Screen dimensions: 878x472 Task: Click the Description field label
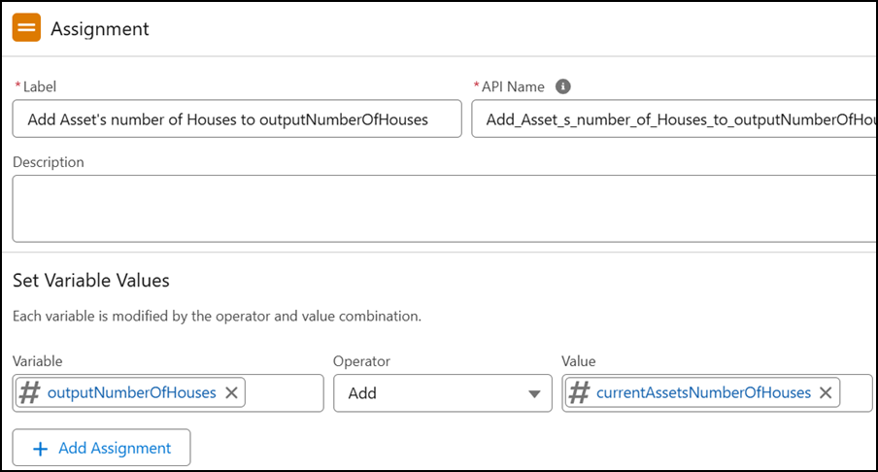(x=49, y=162)
